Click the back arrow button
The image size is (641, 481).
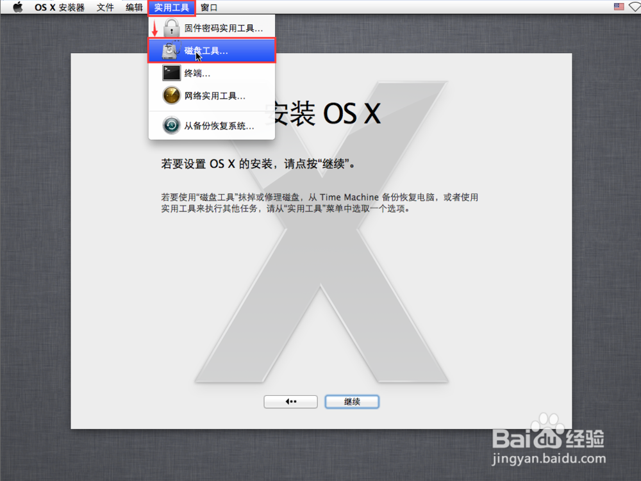(x=290, y=402)
